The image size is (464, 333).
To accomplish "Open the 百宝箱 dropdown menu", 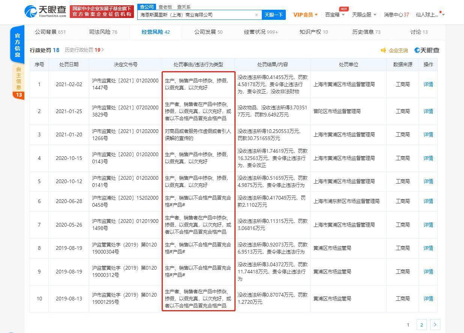I will point(335,15).
